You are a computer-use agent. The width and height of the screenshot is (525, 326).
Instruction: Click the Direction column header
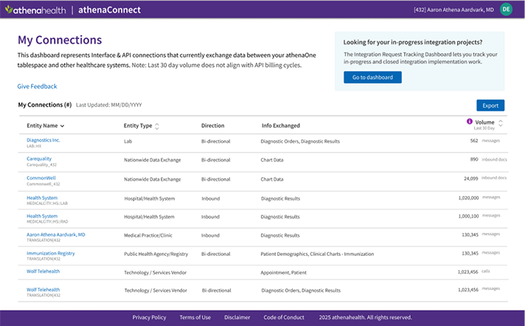[212, 125]
